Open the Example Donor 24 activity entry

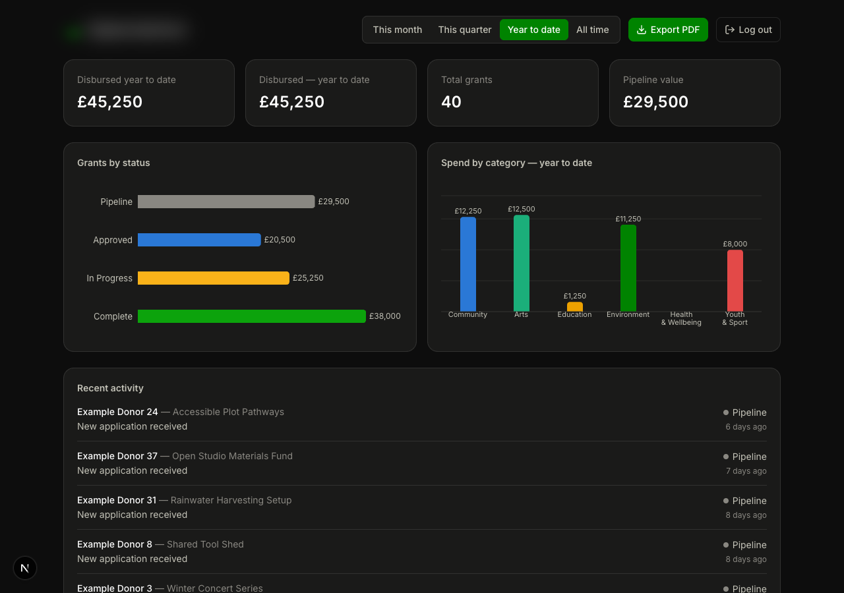[422, 419]
